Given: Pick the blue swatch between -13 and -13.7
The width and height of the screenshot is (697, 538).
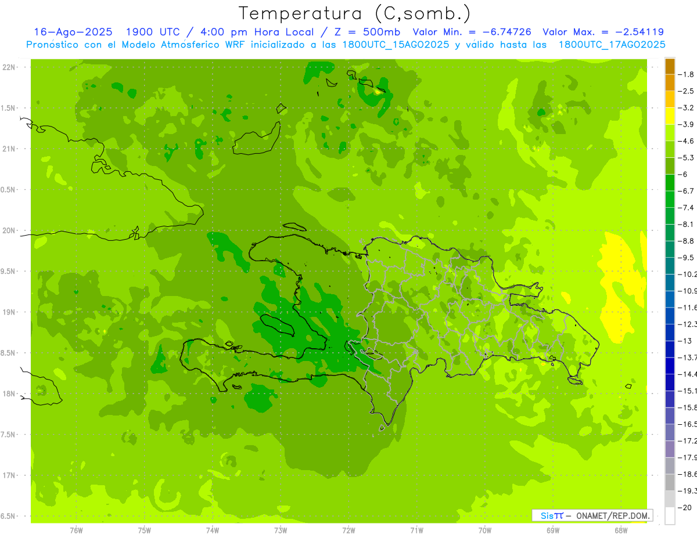Looking at the screenshot, I should pos(670,349).
